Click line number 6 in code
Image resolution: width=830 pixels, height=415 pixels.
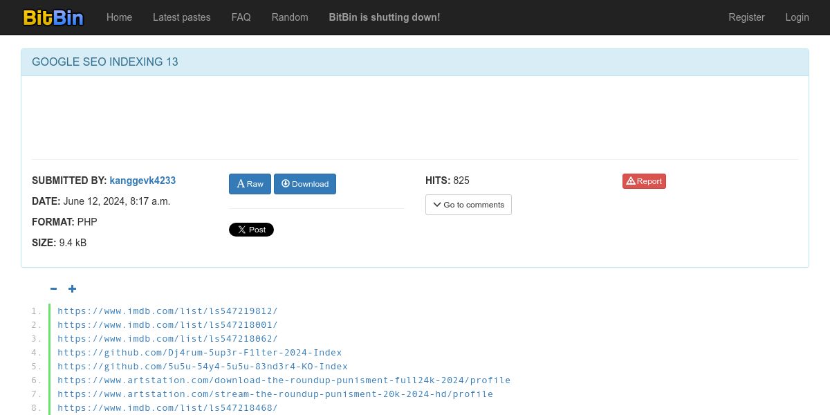click(x=37, y=380)
